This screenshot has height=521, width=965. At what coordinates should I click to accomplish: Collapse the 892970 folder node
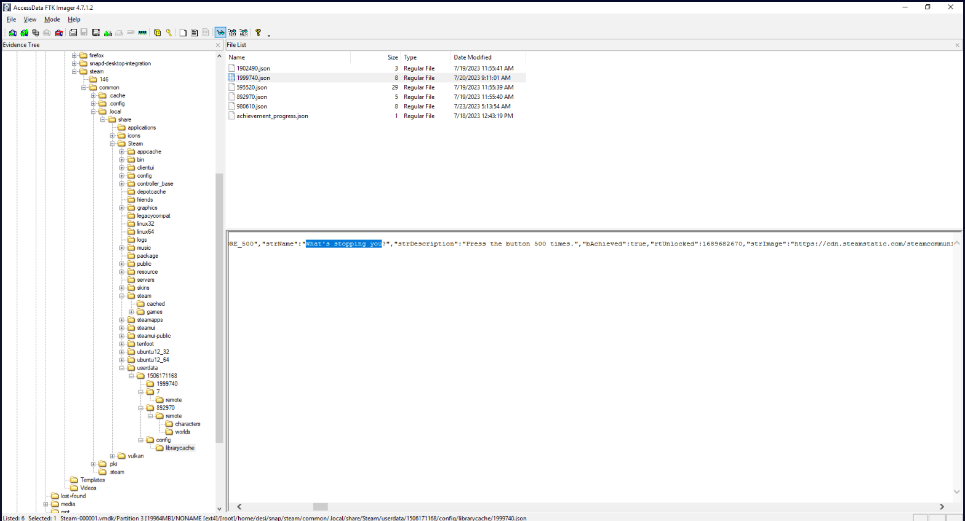(x=142, y=408)
